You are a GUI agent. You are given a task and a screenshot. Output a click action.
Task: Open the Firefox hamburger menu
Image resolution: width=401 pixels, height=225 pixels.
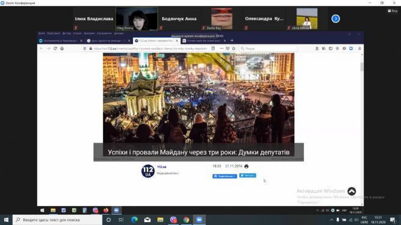tap(359, 48)
